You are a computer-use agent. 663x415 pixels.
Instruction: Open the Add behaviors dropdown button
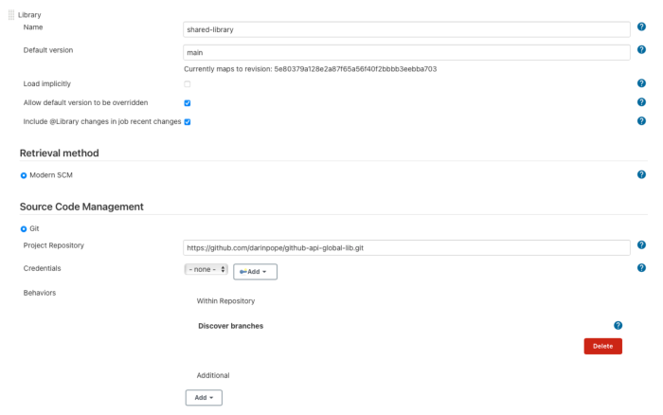[x=204, y=398]
